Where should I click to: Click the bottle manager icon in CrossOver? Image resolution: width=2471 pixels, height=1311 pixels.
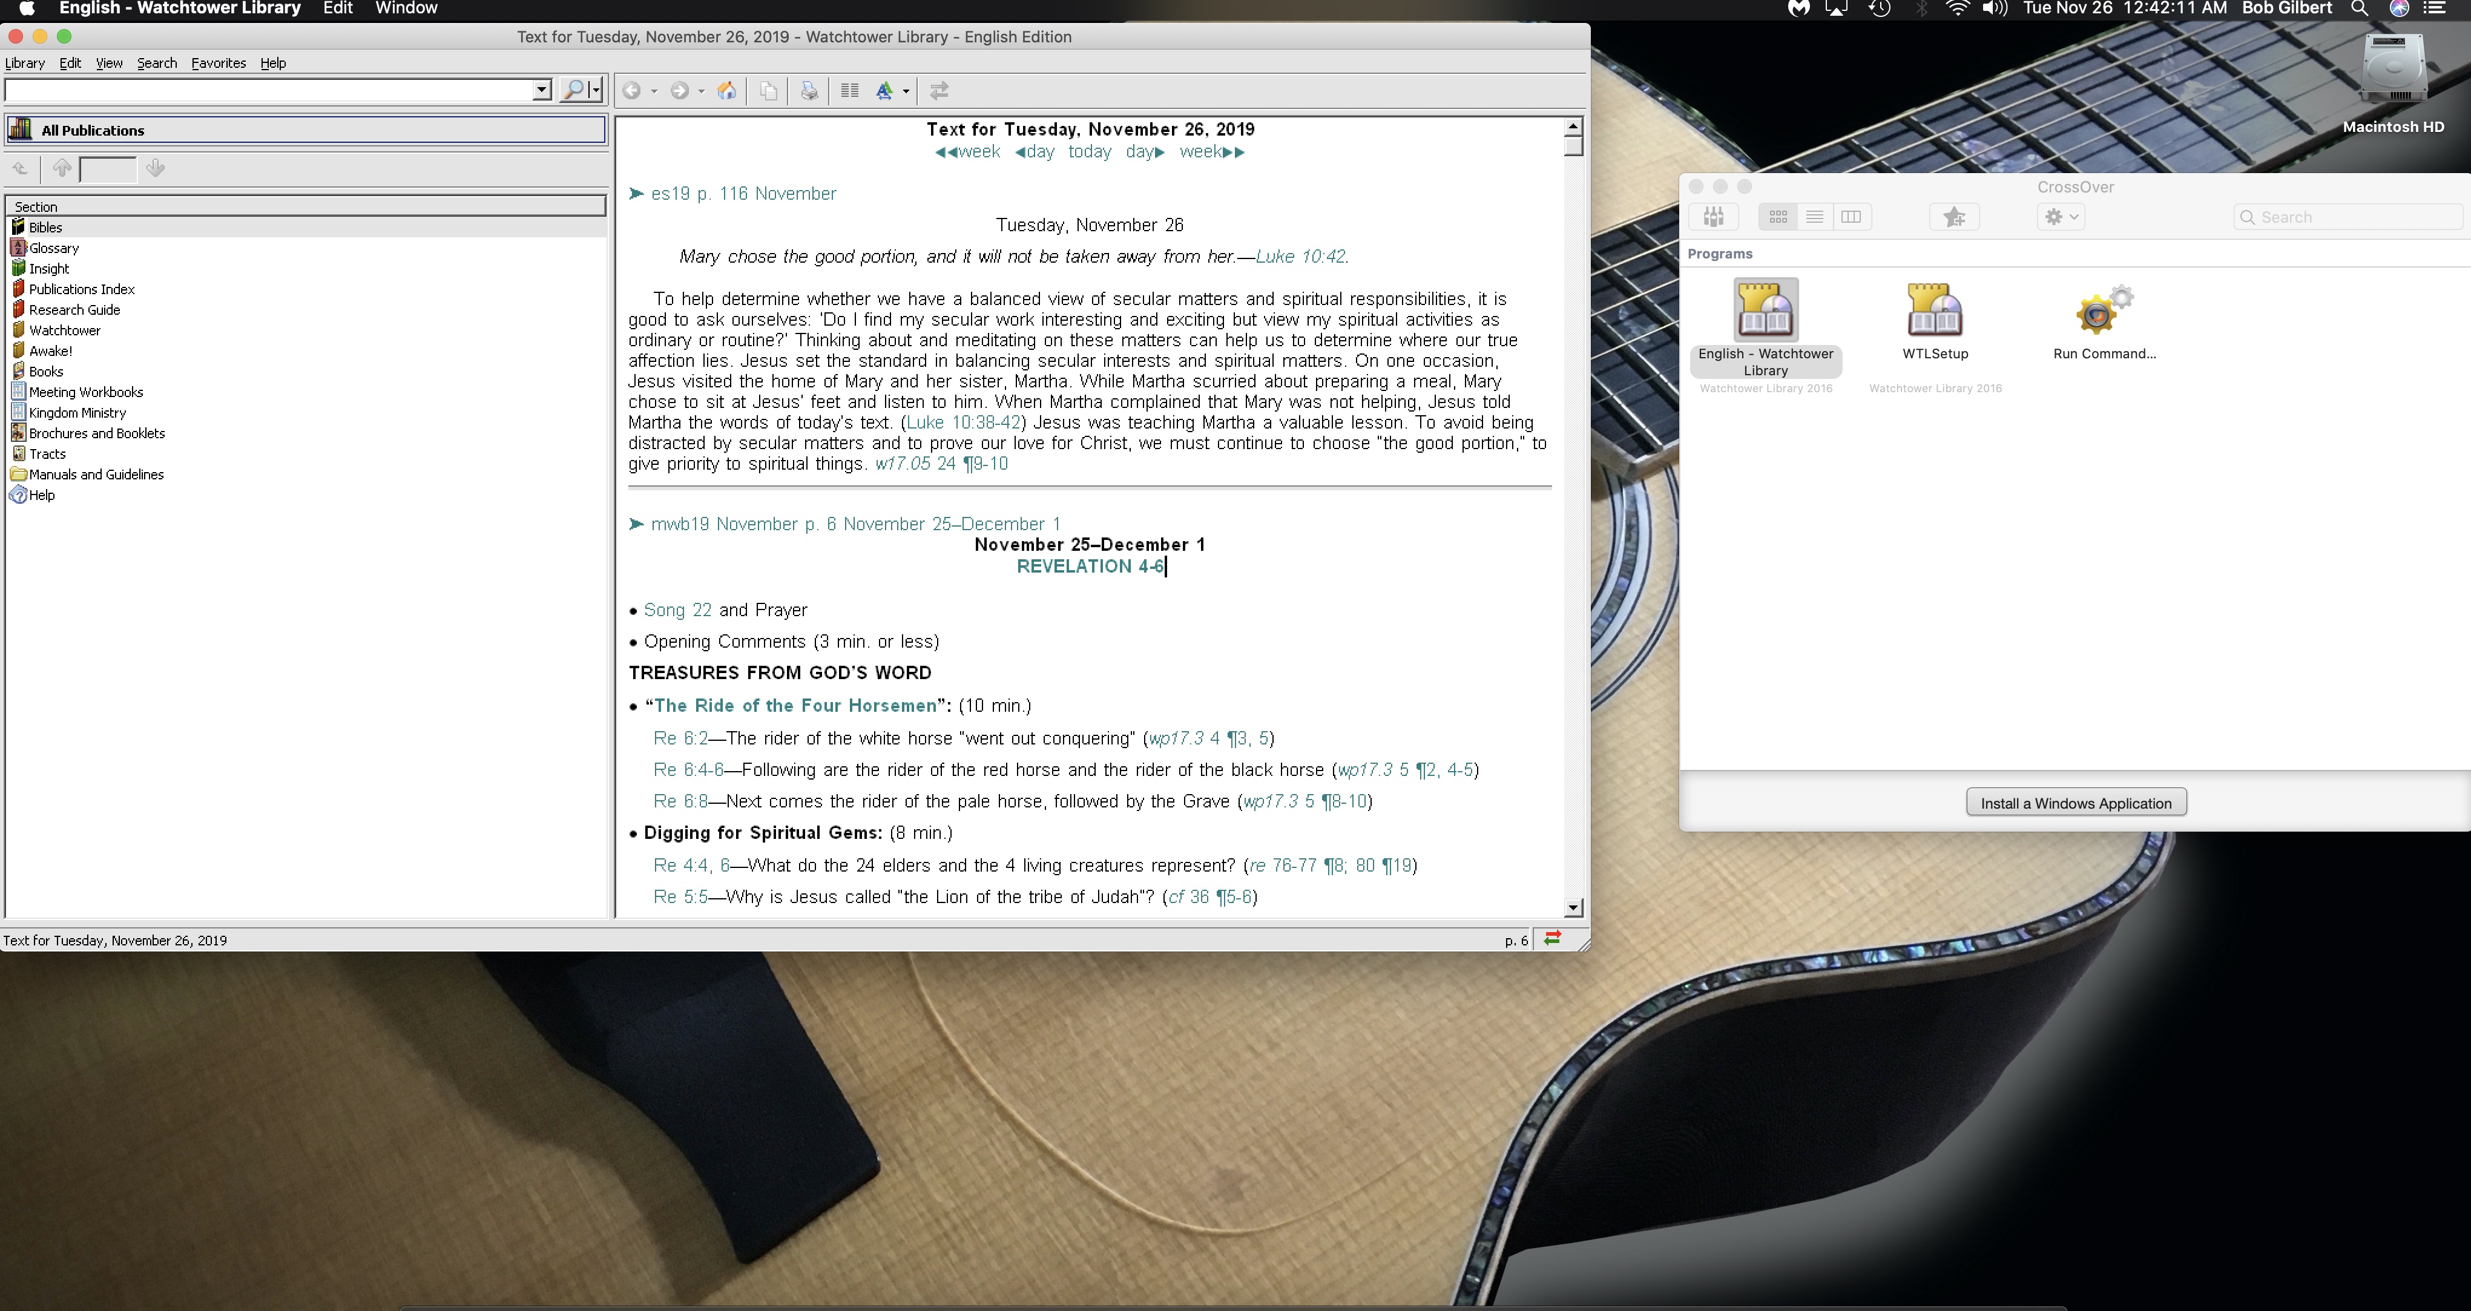tap(1714, 217)
